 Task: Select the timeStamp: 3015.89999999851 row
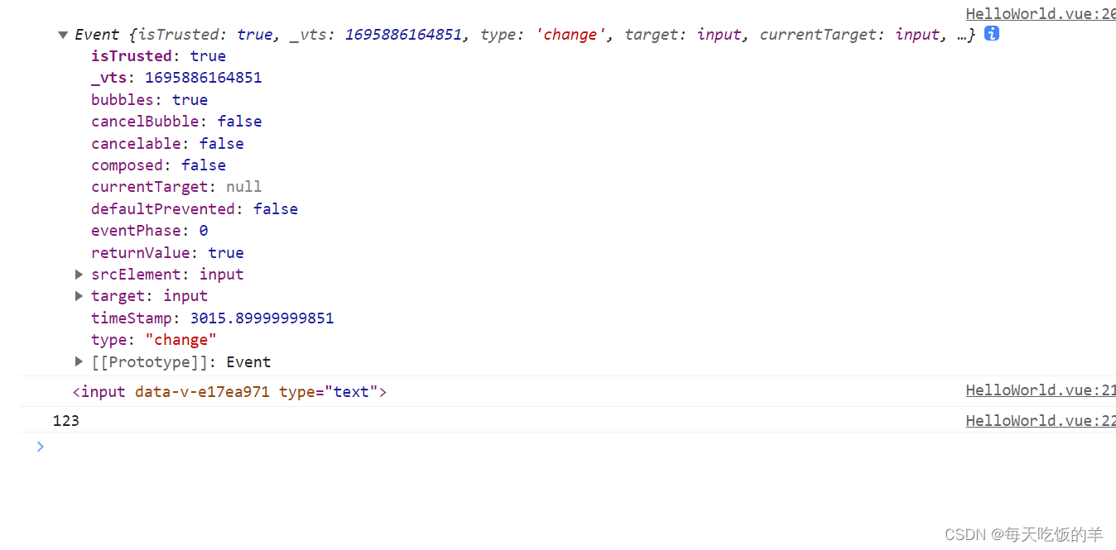pos(213,318)
